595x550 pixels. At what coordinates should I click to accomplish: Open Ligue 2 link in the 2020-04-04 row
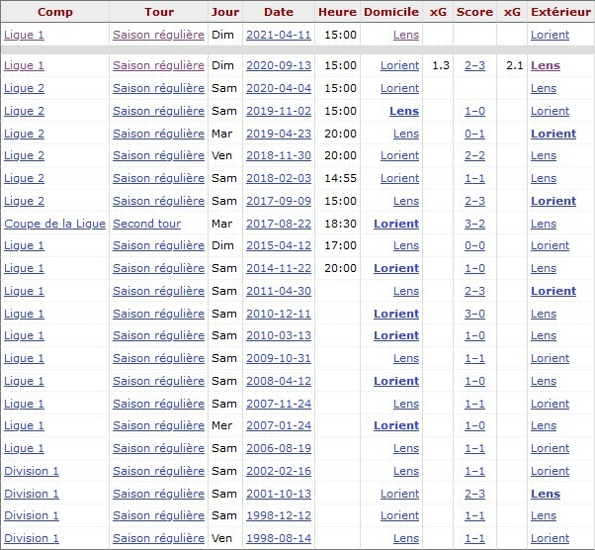click(x=24, y=88)
